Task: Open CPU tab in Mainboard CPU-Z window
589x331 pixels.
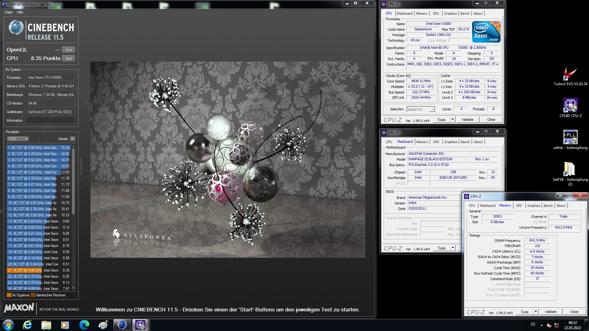Action: coord(389,142)
